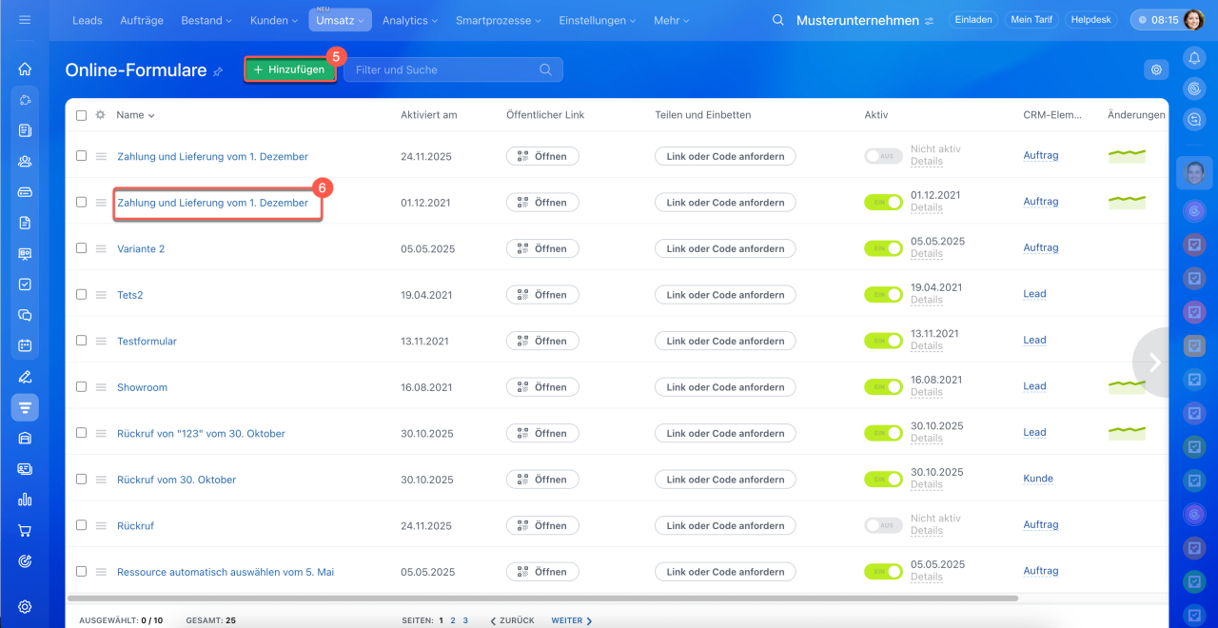1218x628 pixels.
Task: Open the notifications bell icon
Action: click(x=1194, y=59)
